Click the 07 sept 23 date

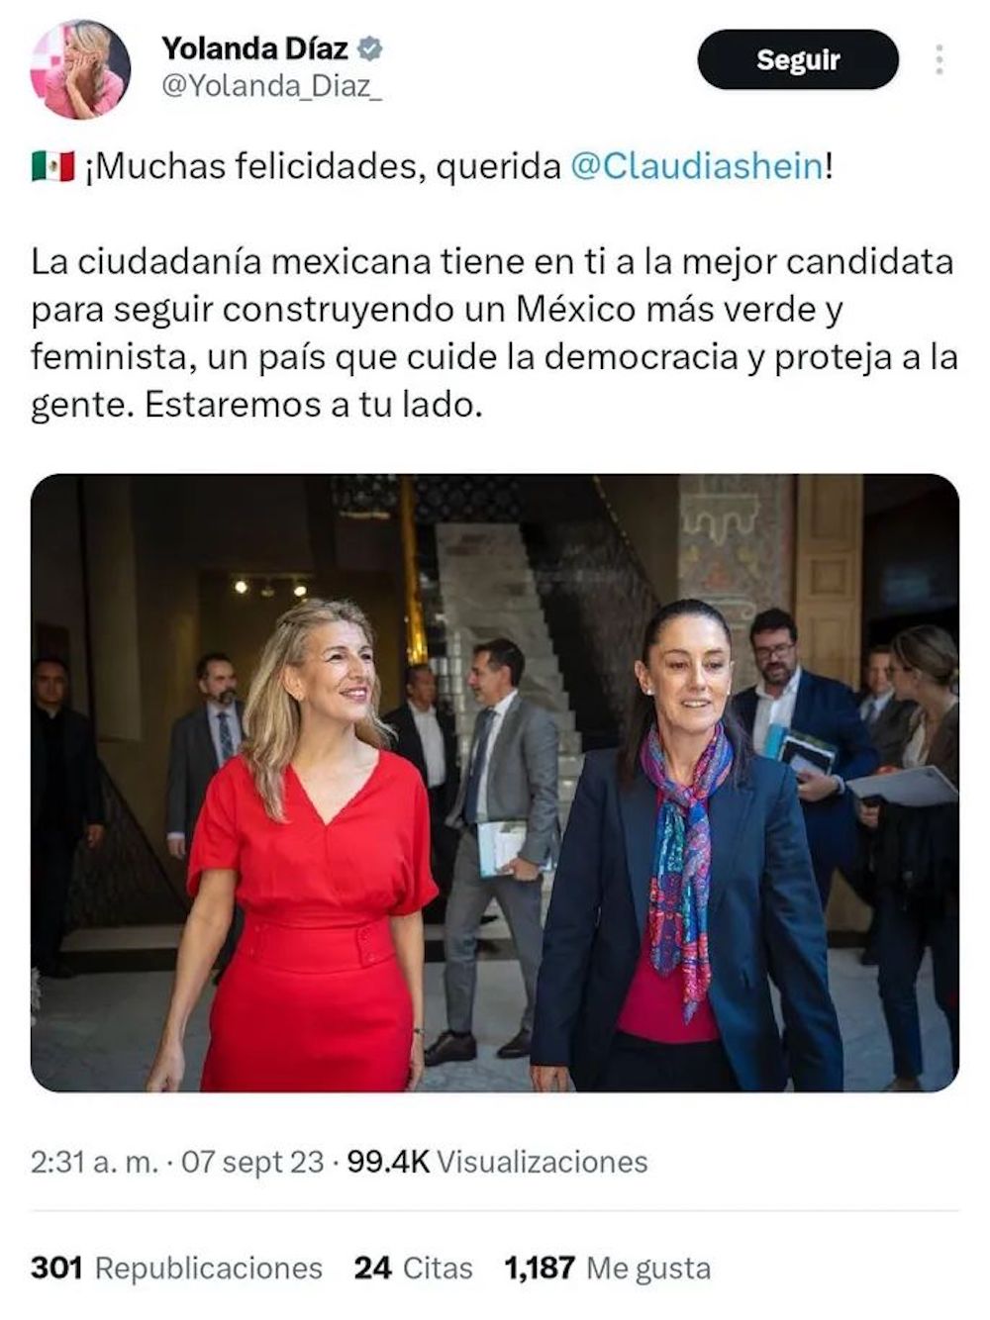(x=252, y=1162)
